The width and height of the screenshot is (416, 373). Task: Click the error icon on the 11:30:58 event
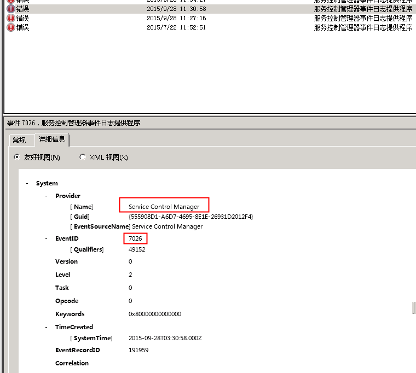(x=10, y=9)
